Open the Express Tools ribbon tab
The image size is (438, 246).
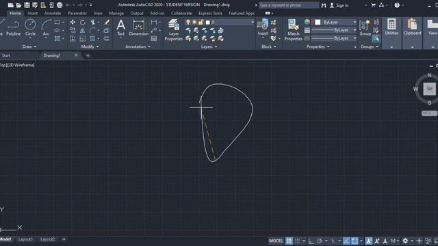pos(210,13)
